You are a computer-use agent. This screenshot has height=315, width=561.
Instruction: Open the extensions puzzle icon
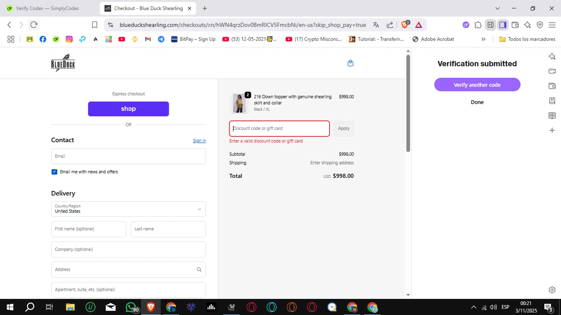(x=478, y=25)
